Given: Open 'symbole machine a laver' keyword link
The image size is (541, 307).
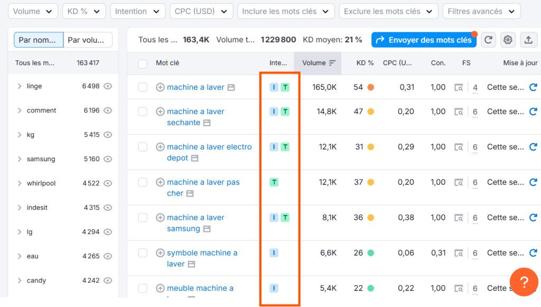Looking at the screenshot, I should (x=202, y=258).
